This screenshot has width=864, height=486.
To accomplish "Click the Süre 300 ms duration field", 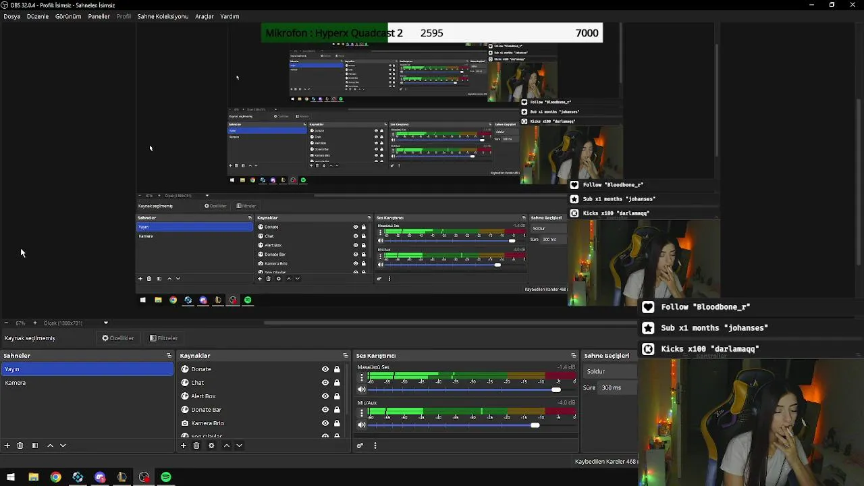I will tap(618, 387).
